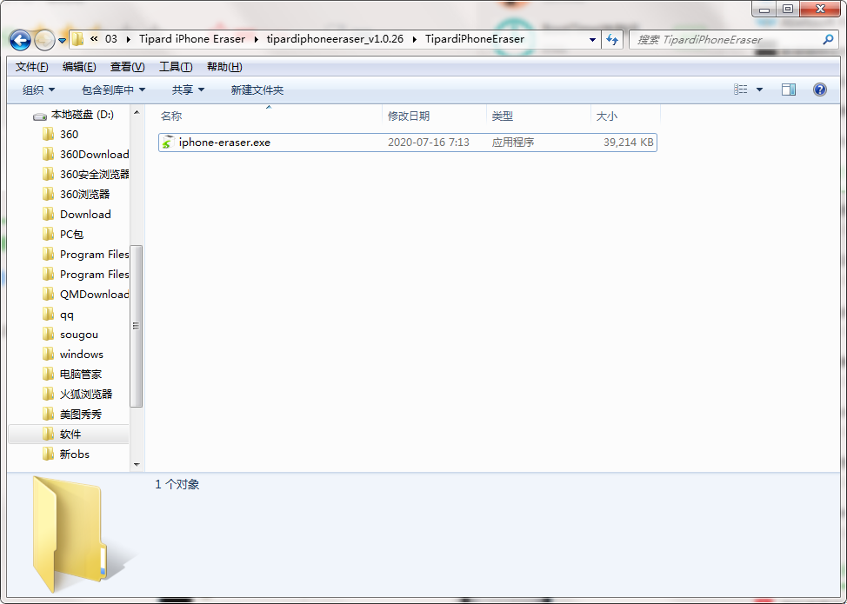The width and height of the screenshot is (847, 604).
Task: Select the 新obs folder
Action: 75,454
